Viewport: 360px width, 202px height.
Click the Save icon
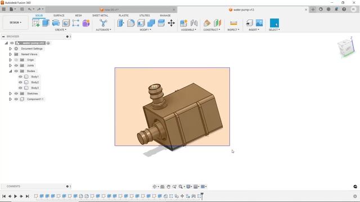tap(22, 9)
